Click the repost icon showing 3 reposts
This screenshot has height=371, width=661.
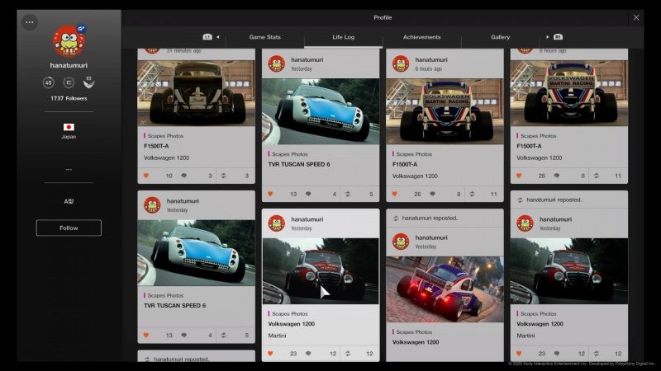click(221, 176)
